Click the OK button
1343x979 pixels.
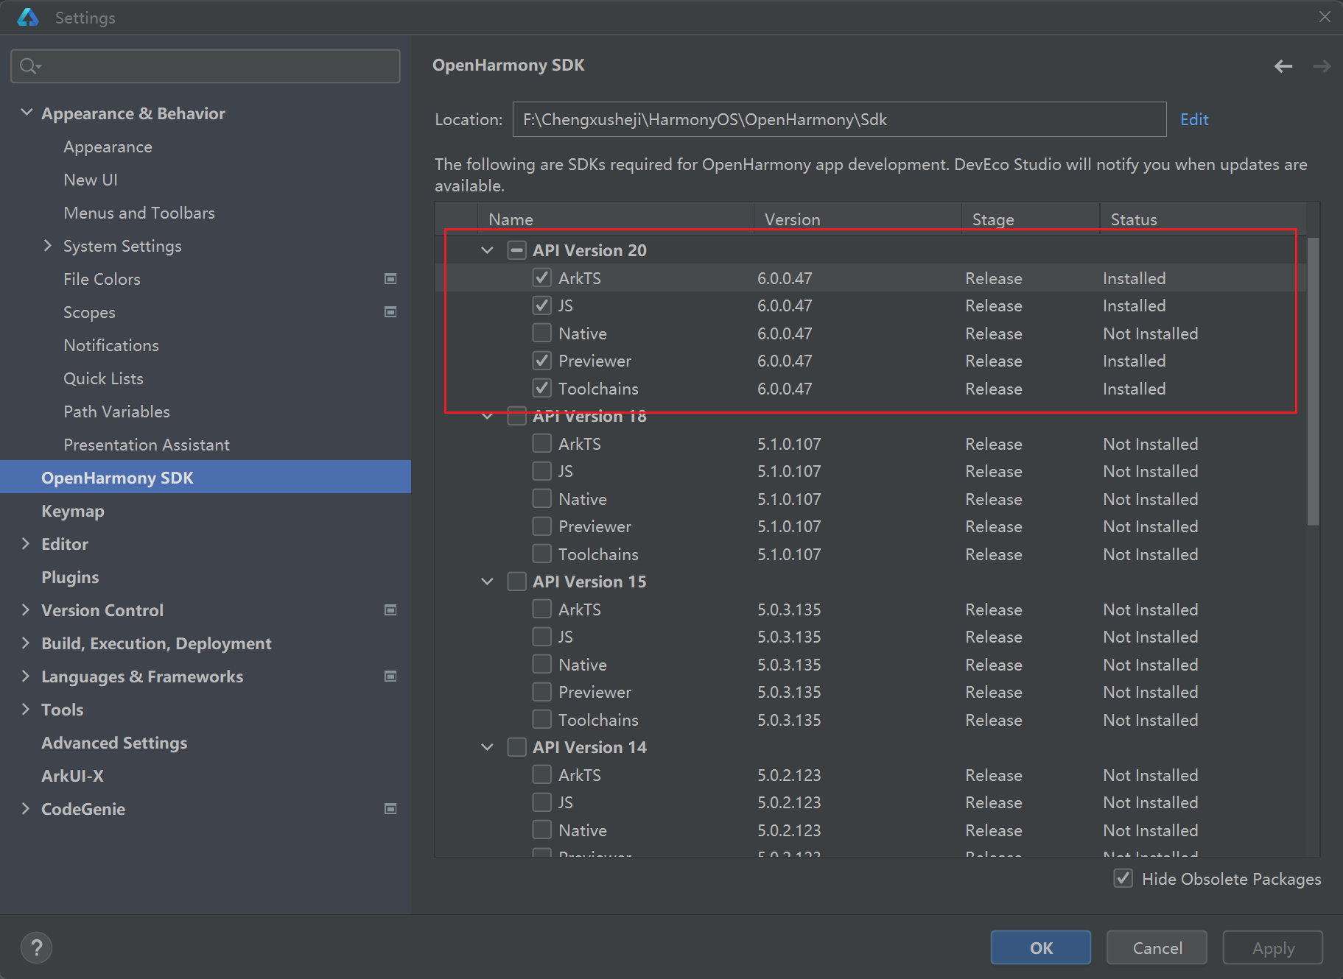[1040, 947]
